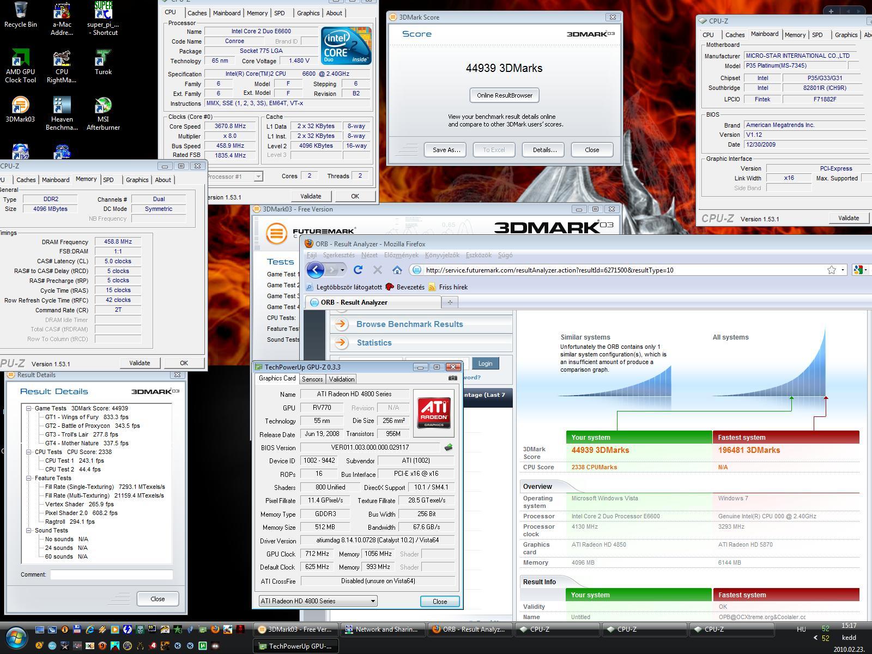Click the Firefox stop loading icon
Screen dimensions: 872x654
point(377,270)
